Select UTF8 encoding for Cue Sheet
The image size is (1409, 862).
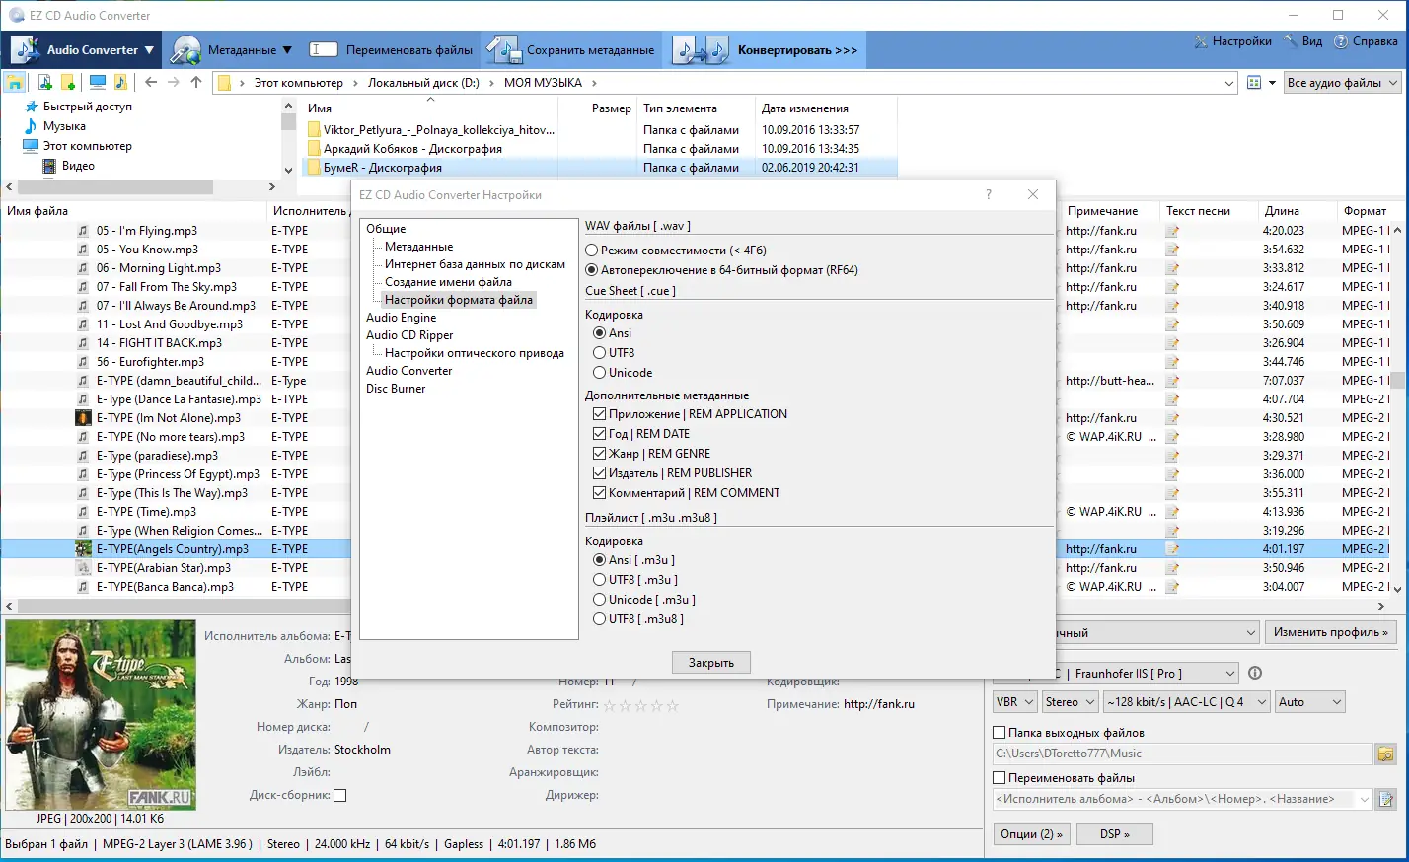pyautogui.click(x=599, y=353)
